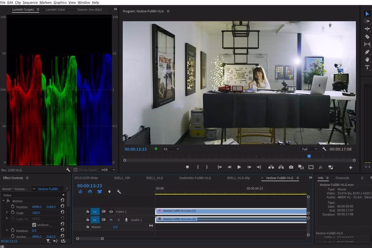Image resolution: width=372 pixels, height=248 pixels.
Task: Mute the Audio 1 track
Action: click(x=111, y=220)
